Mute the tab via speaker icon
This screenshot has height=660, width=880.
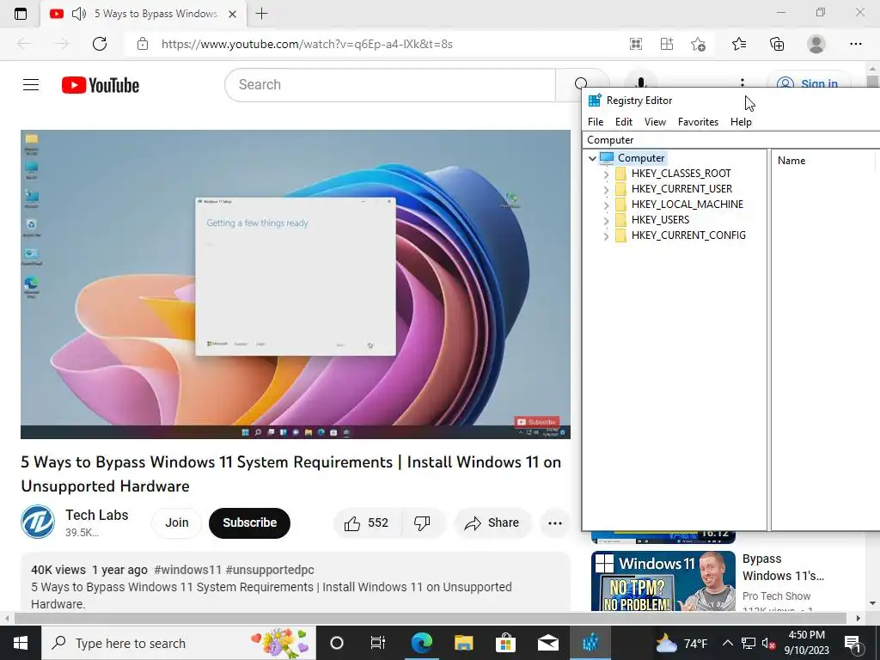pyautogui.click(x=79, y=14)
